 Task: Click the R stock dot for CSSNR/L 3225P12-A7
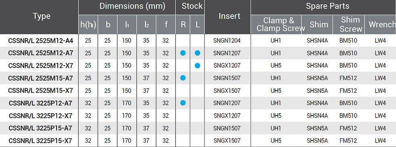[183, 103]
